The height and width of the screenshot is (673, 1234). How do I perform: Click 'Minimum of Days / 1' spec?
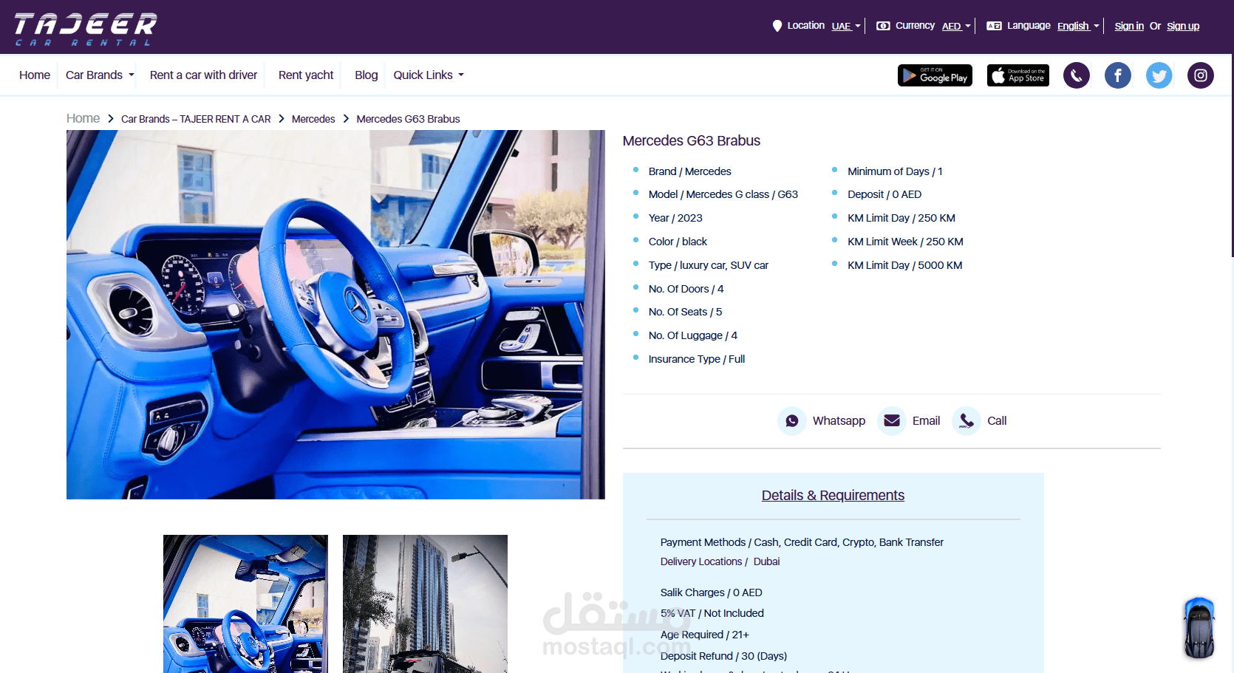tap(895, 171)
